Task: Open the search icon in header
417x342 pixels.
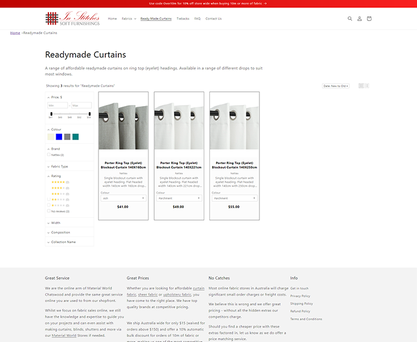Action: pos(350,19)
